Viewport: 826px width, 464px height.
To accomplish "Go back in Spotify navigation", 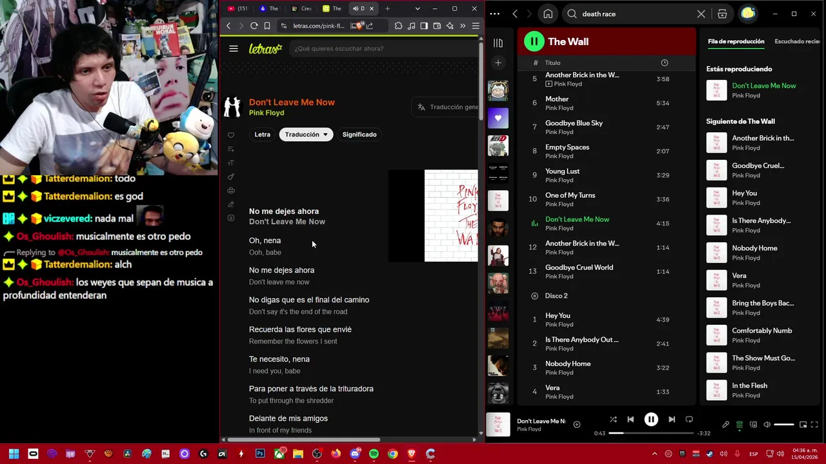I will [515, 14].
